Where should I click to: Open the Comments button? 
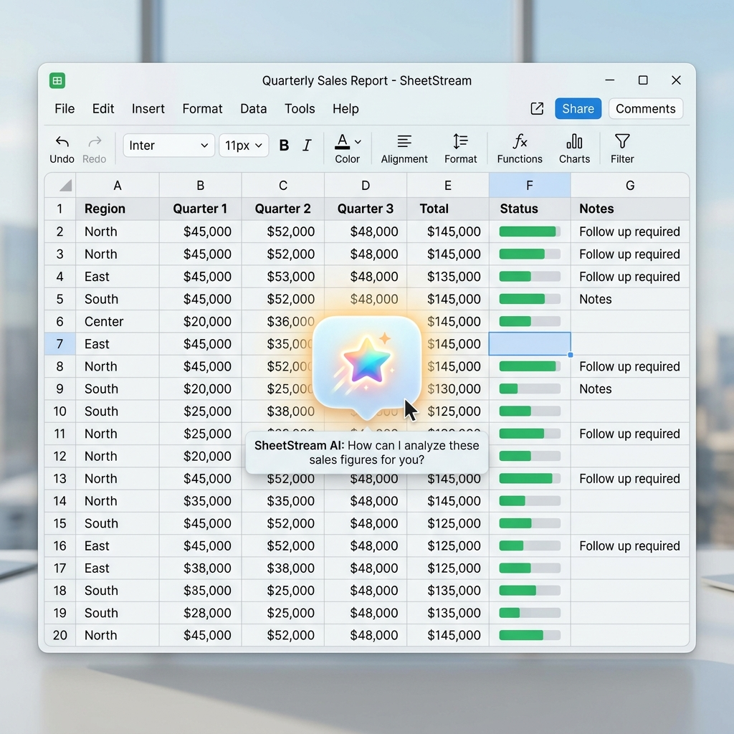click(646, 109)
